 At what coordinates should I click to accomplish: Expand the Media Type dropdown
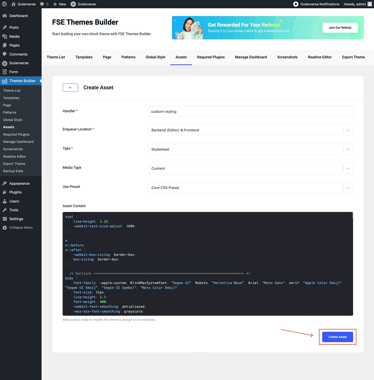[x=348, y=169]
